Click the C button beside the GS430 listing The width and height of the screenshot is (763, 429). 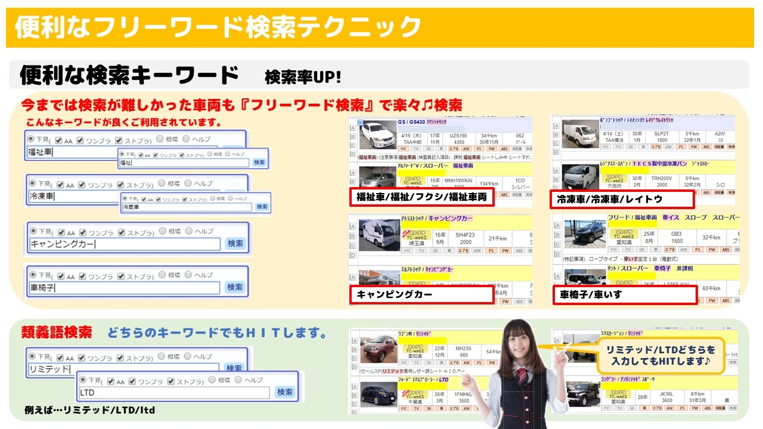point(353,145)
